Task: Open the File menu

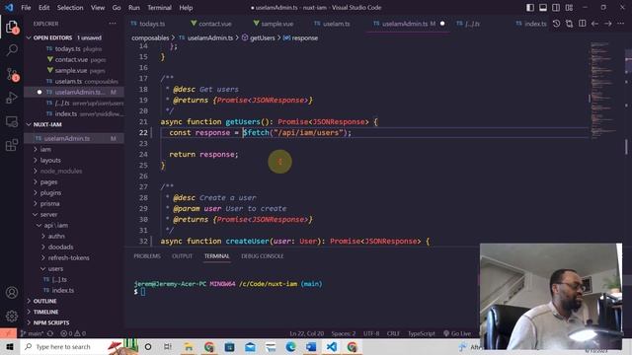Action: pos(26,8)
